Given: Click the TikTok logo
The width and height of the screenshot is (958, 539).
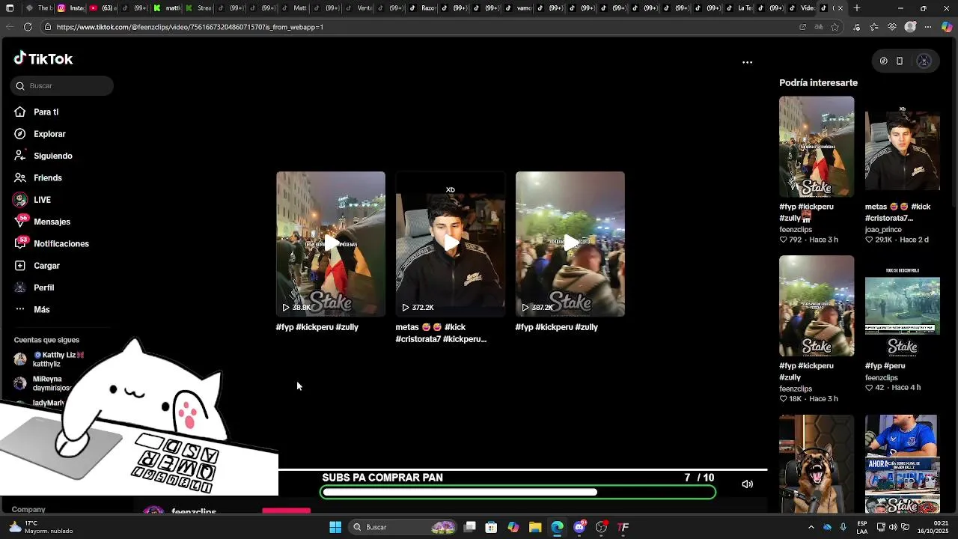Looking at the screenshot, I should coord(43,59).
